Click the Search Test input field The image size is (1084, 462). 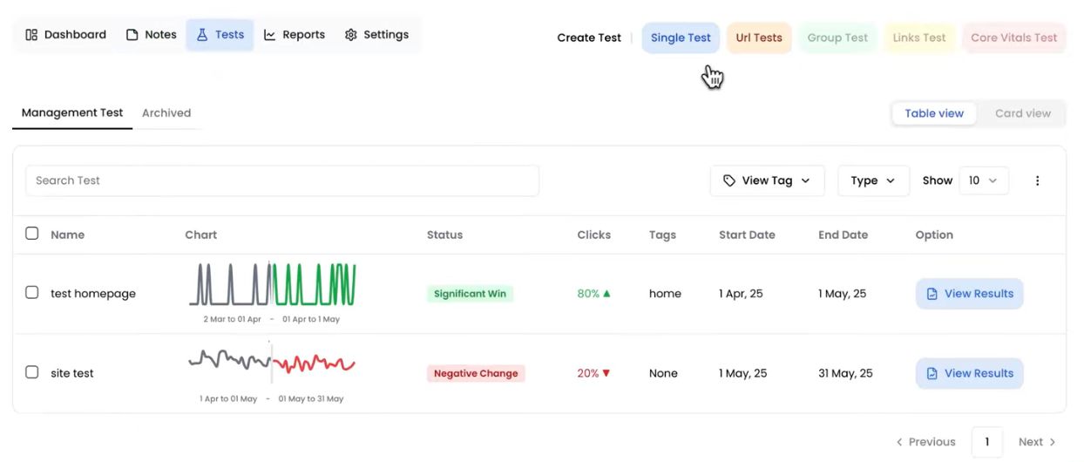282,180
